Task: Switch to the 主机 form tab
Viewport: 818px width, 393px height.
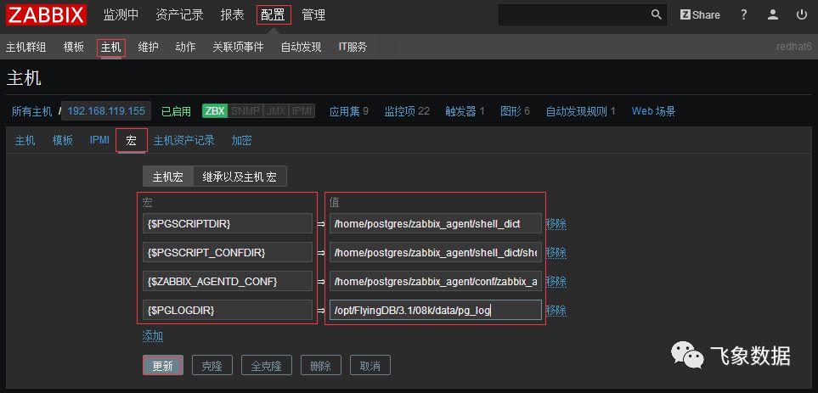Action: [25, 140]
